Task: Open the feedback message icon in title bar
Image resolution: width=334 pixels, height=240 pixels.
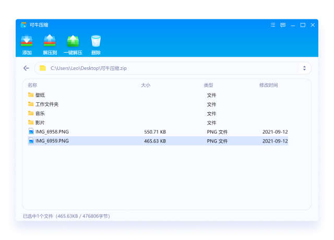Action: tap(283, 25)
